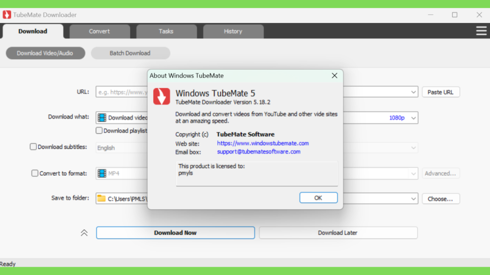
Task: Click the film icon beside Download video
Action: pos(102,117)
